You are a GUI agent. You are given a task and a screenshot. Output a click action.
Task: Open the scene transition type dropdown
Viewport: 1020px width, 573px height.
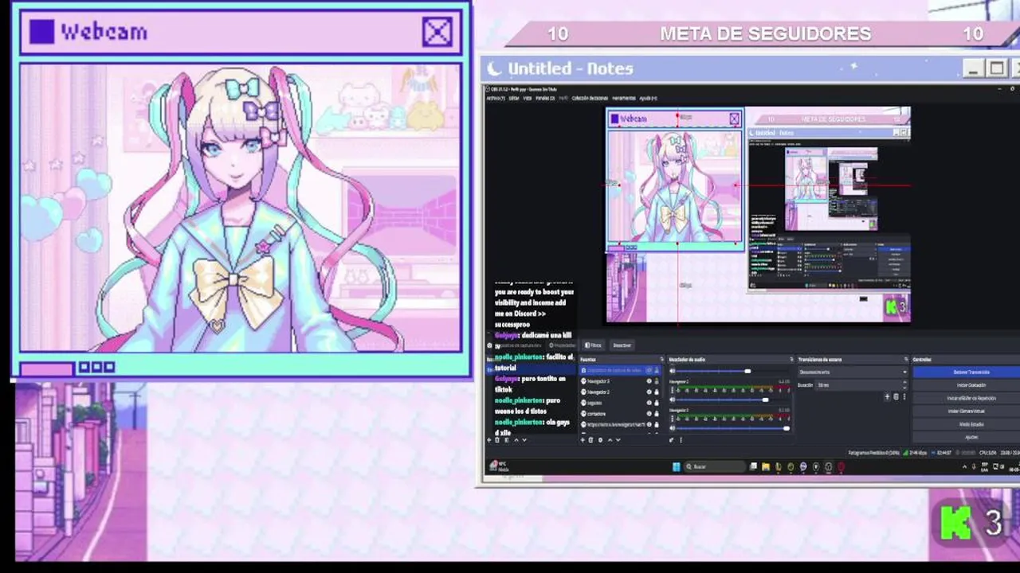tap(853, 372)
